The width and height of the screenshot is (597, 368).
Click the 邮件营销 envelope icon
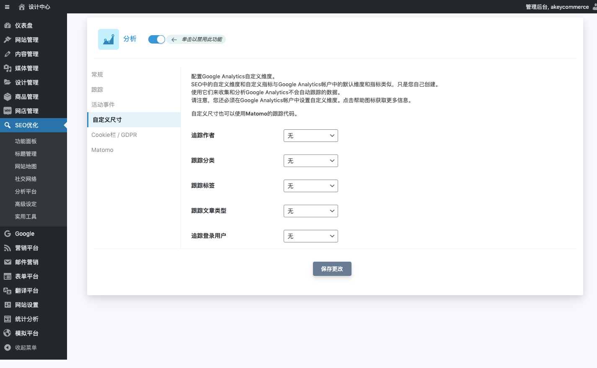(8, 262)
